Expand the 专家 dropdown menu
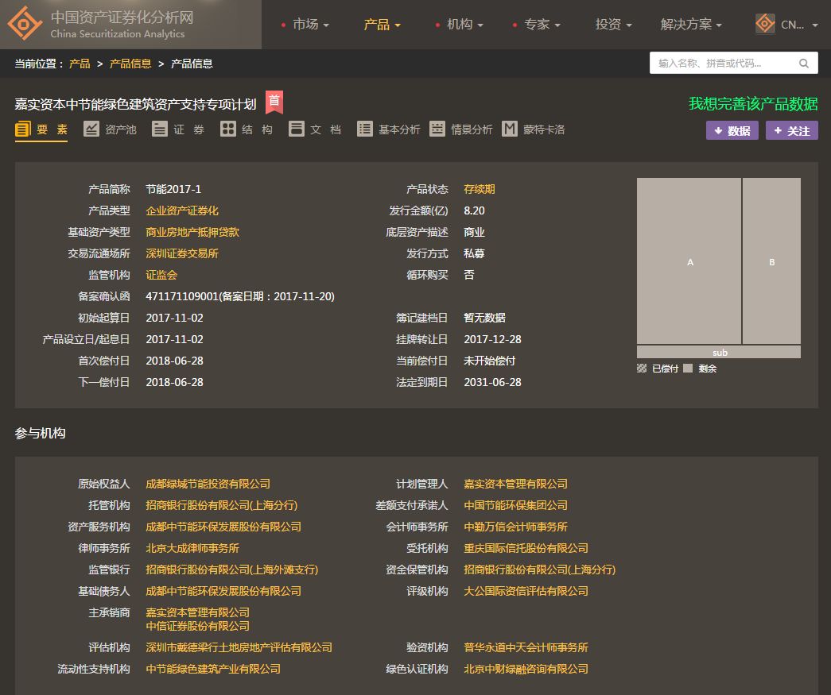Viewport: 831px width, 695px height. pos(542,25)
